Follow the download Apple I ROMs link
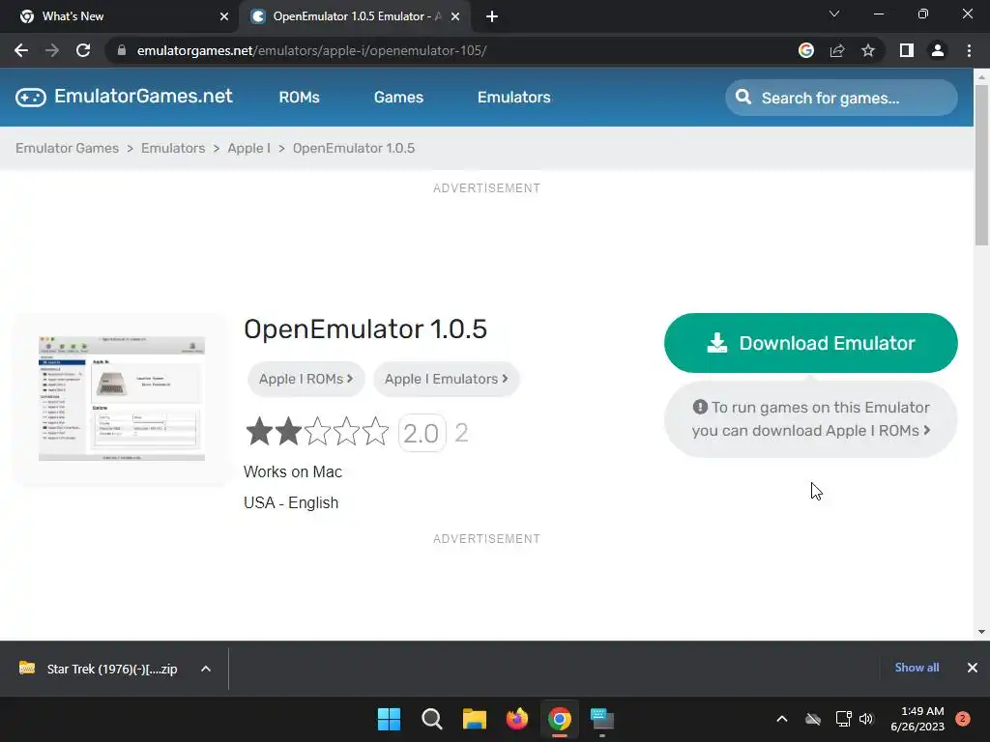990x742 pixels. click(x=811, y=419)
